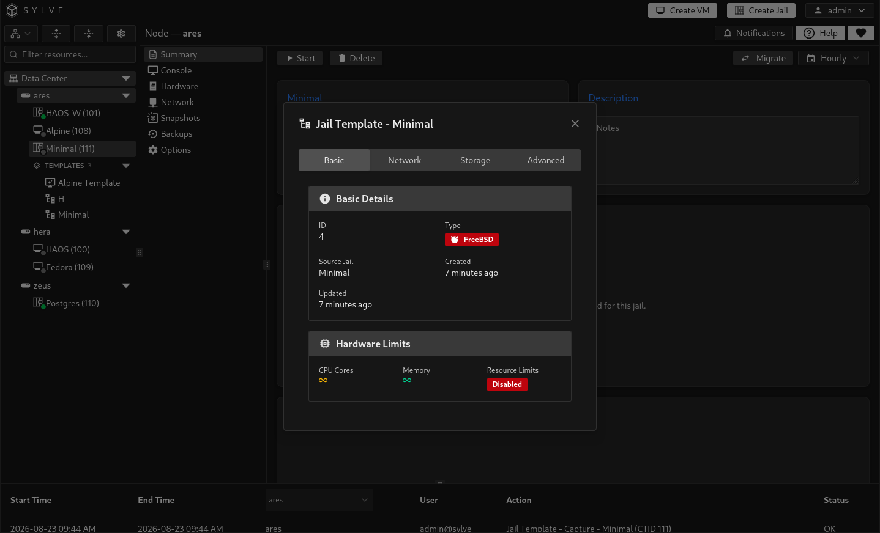Click the zeus server icon

pos(26,285)
